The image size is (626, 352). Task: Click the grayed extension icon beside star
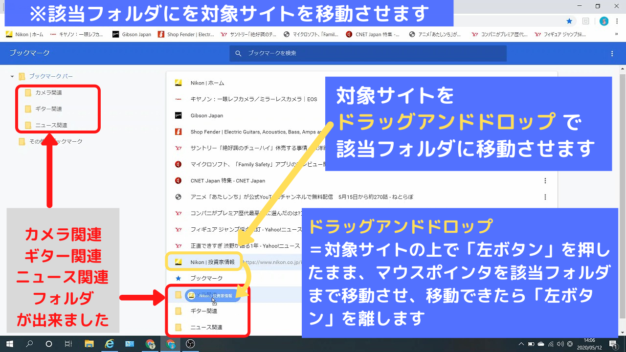click(585, 21)
